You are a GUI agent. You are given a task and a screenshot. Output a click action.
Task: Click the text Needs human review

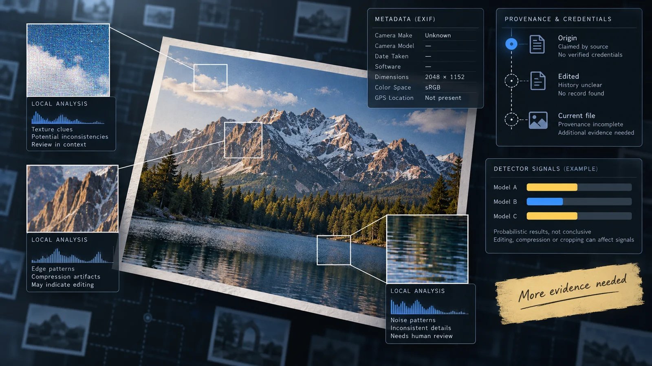click(421, 336)
